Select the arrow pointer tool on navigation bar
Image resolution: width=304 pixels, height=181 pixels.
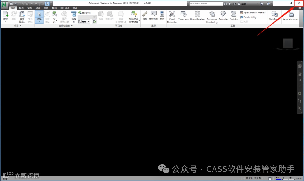point(299,108)
